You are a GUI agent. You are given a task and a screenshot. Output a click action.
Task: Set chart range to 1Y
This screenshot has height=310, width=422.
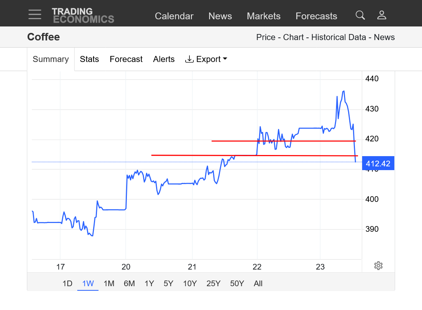(x=149, y=284)
